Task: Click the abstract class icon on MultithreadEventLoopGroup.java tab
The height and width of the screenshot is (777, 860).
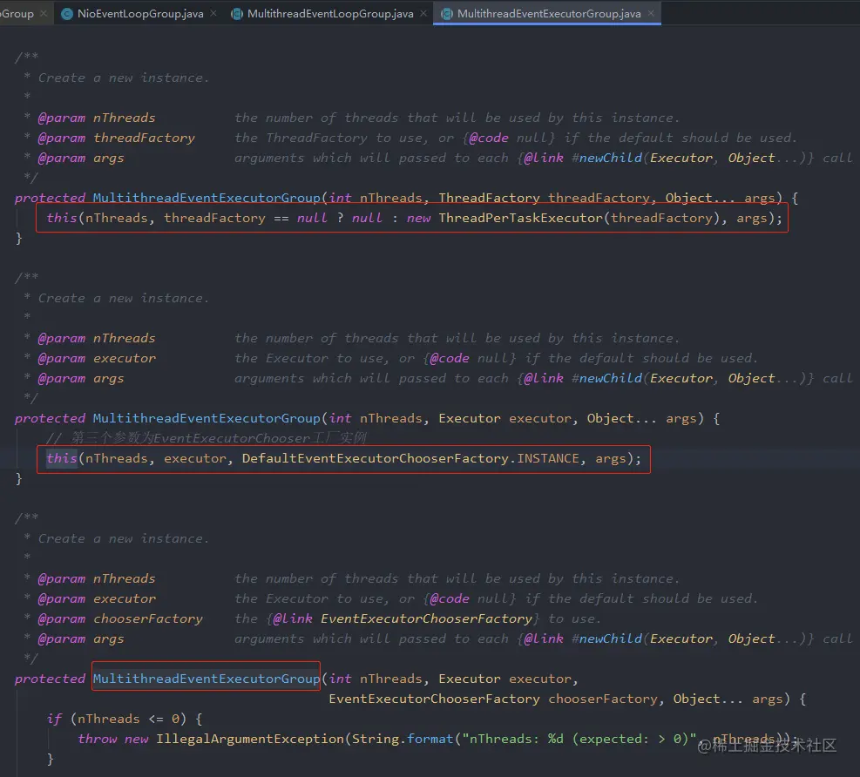Action: [x=237, y=14]
